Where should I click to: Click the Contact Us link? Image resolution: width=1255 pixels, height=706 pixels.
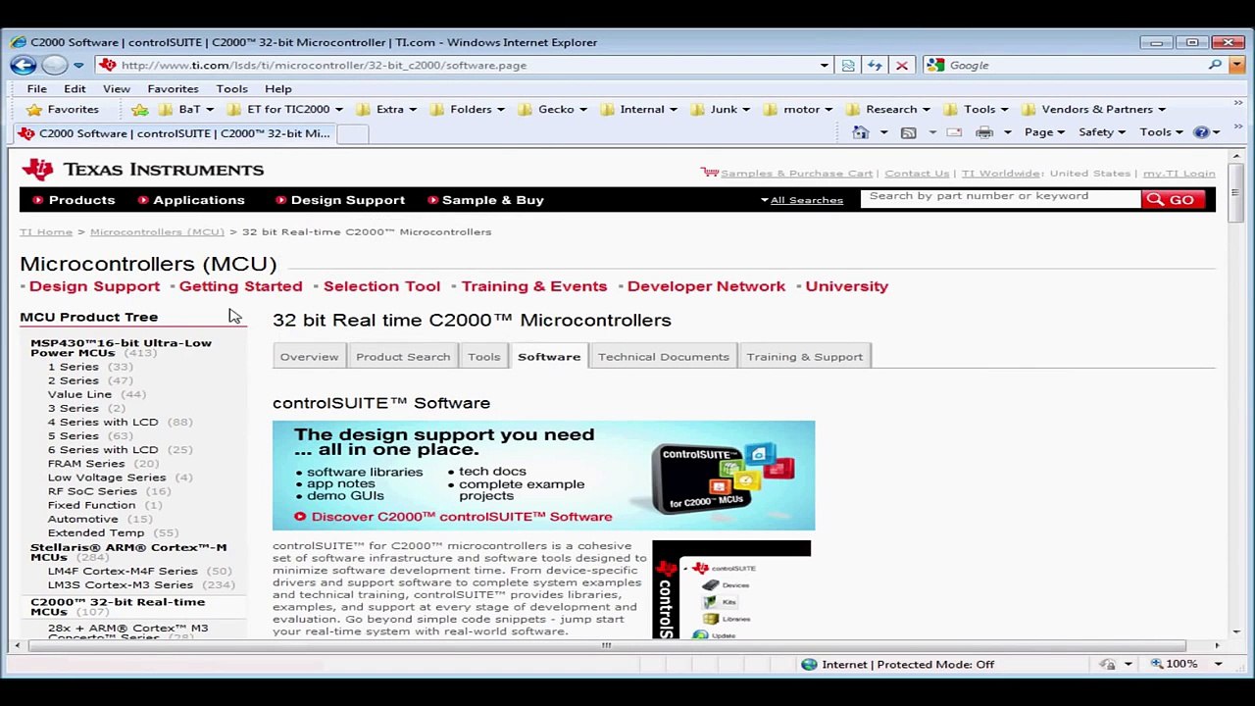click(x=917, y=174)
